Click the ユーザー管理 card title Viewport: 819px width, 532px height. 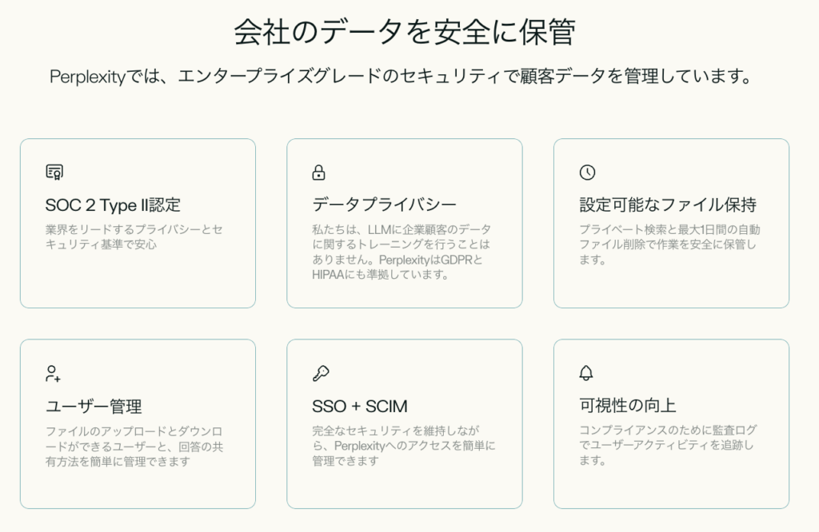coord(94,407)
